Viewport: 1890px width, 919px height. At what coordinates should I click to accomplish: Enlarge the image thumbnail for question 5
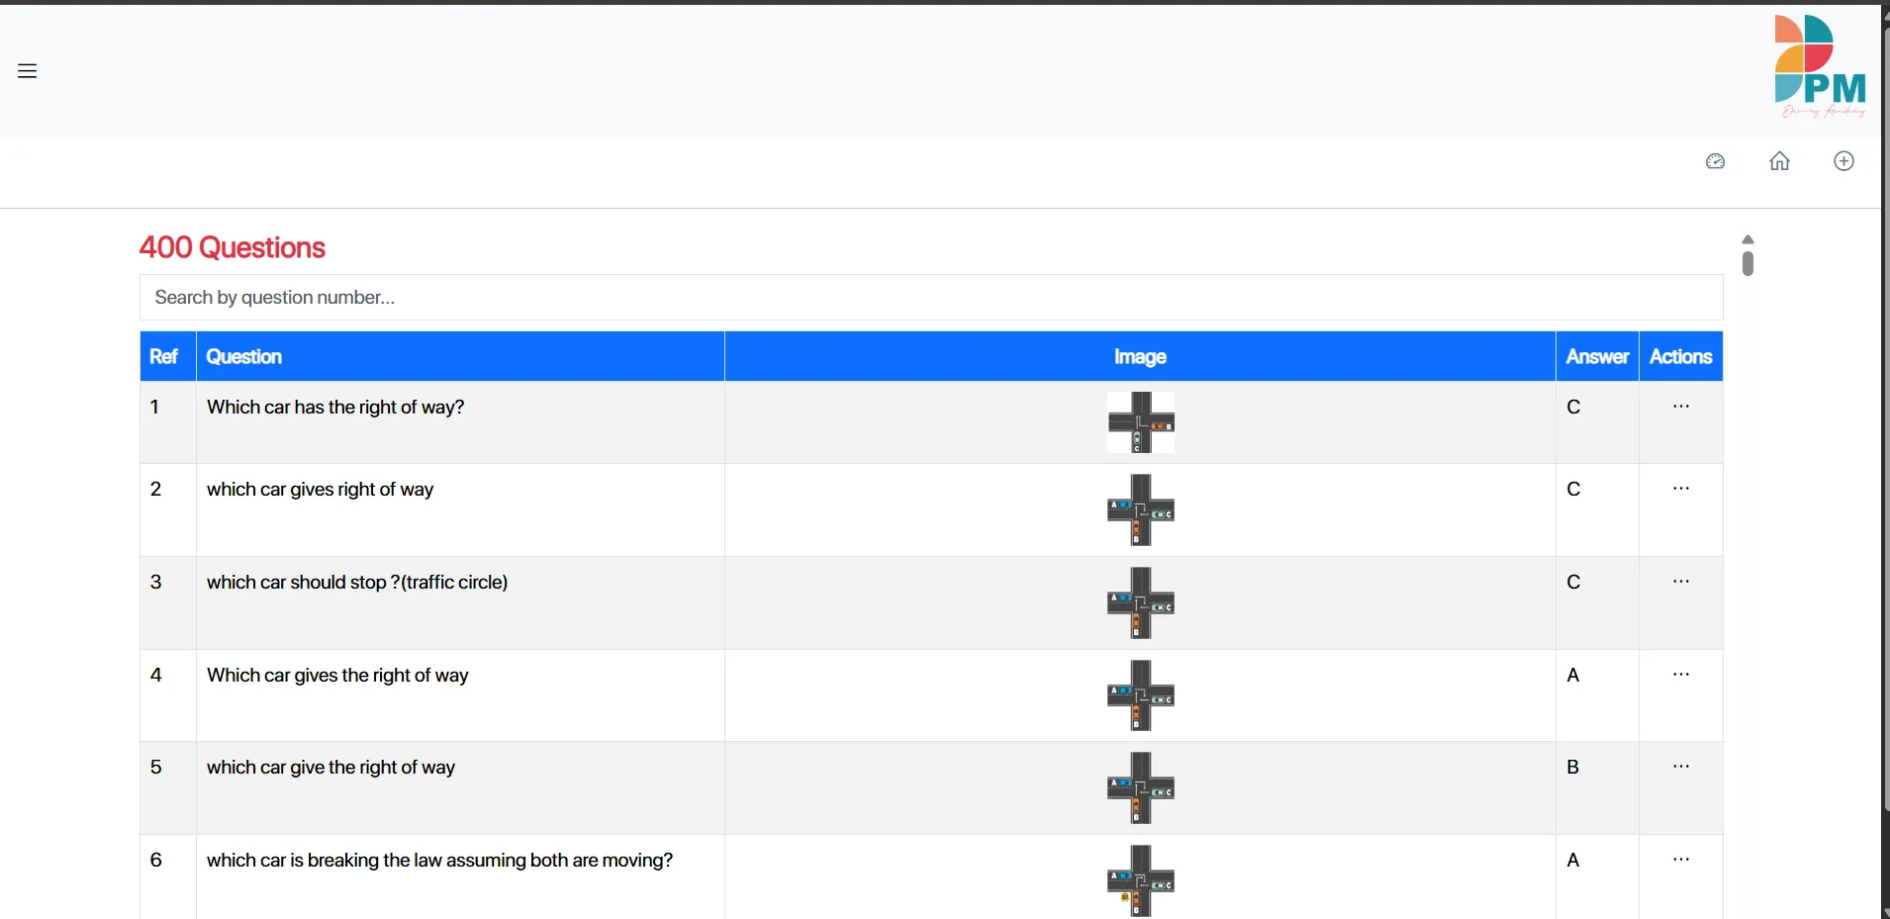[x=1140, y=787]
